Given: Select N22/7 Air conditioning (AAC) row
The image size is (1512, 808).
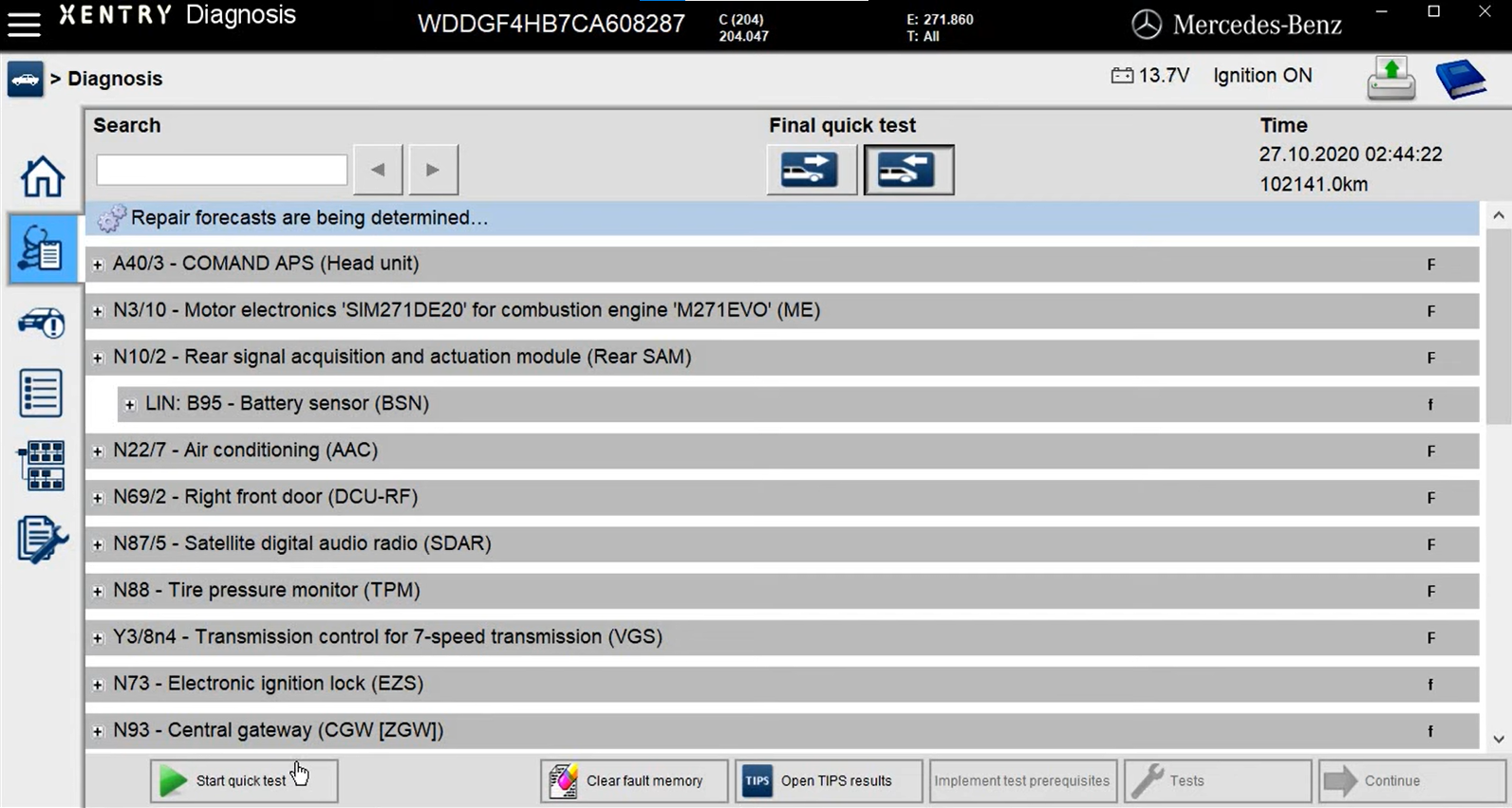Looking at the screenshot, I should [x=246, y=450].
